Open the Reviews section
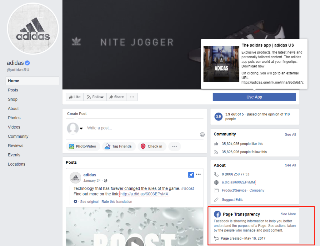Viewport: 320px width, 246px height. [x=16, y=146]
